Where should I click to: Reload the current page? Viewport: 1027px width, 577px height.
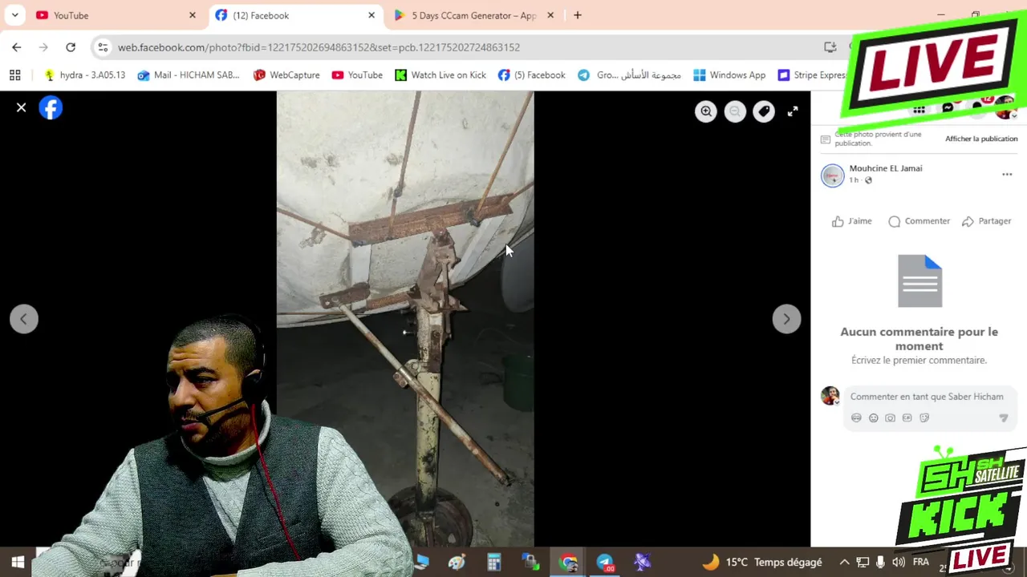71,47
